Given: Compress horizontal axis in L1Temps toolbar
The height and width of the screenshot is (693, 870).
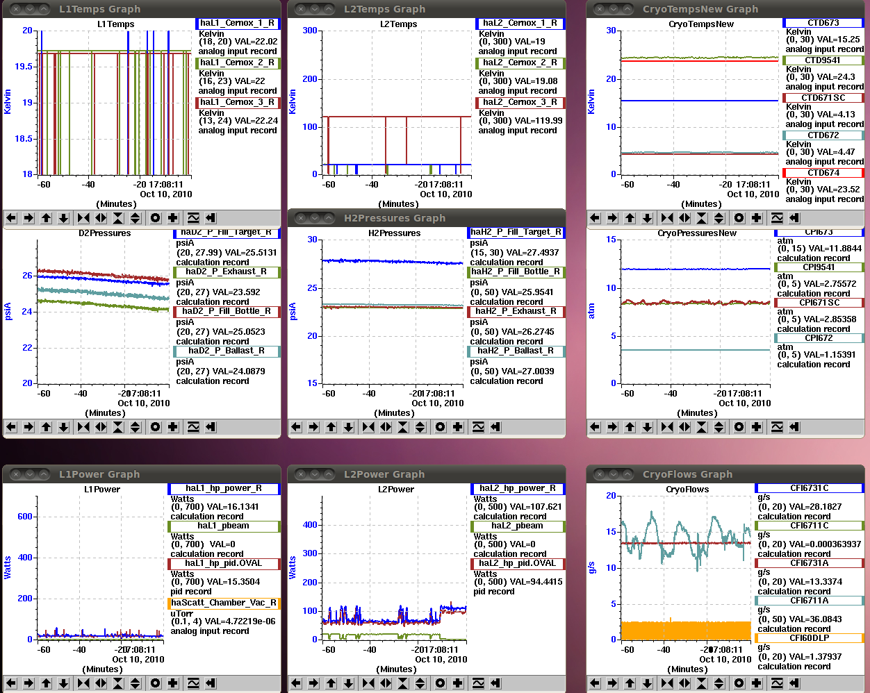Looking at the screenshot, I should click(83, 218).
